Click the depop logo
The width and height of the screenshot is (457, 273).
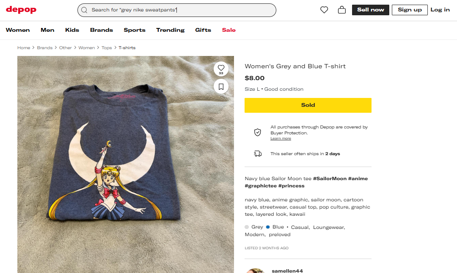[x=21, y=10]
